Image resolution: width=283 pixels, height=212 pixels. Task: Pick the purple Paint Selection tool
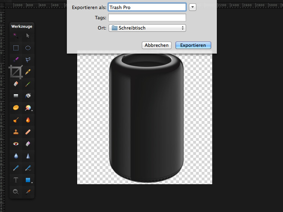point(16,60)
